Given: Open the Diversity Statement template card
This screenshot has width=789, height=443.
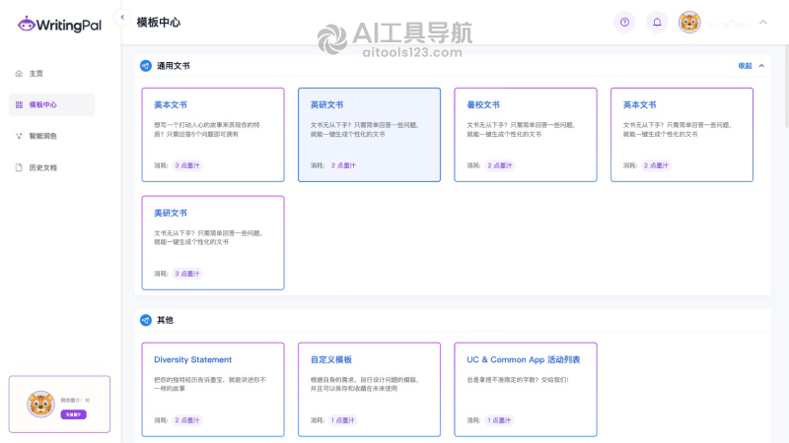Looking at the screenshot, I should click(213, 390).
